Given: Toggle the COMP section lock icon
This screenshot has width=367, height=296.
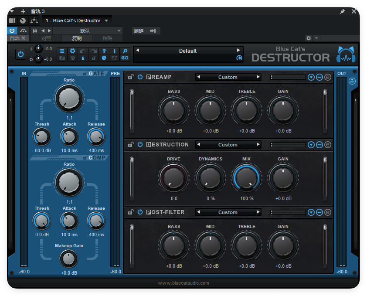Looking at the screenshot, I should pos(85,158).
